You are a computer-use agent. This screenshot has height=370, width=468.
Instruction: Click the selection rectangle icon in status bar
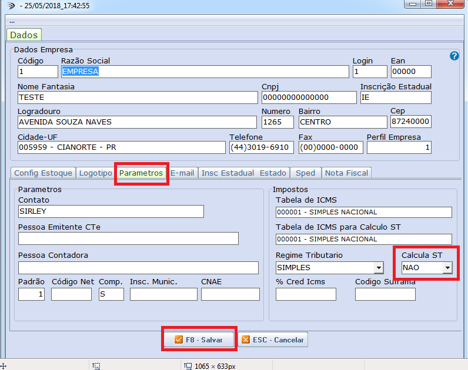click(x=97, y=365)
